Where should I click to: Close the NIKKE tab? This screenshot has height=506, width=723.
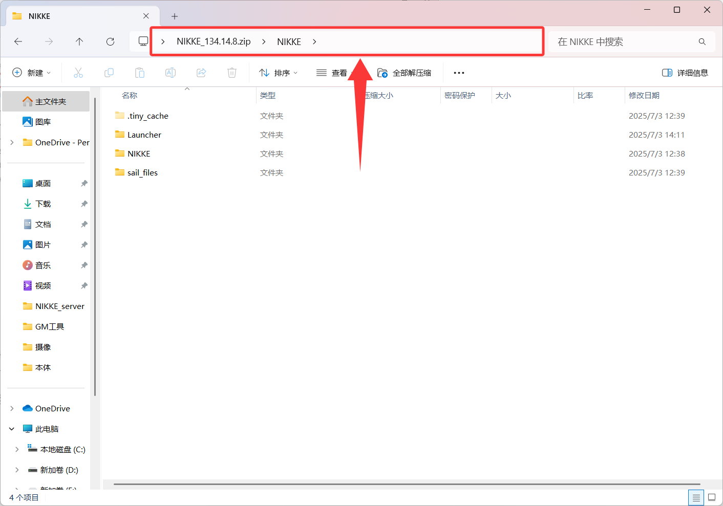click(x=146, y=16)
